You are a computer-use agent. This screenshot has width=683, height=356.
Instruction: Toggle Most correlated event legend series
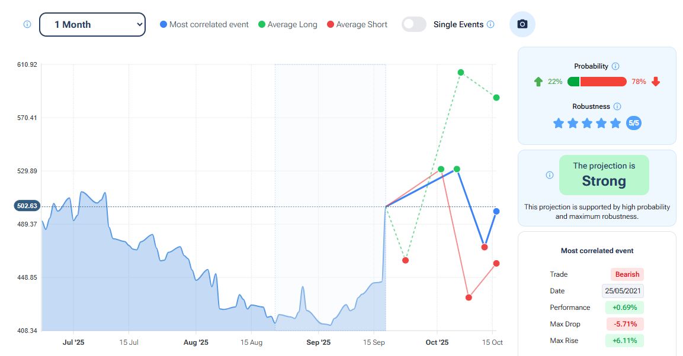[204, 24]
